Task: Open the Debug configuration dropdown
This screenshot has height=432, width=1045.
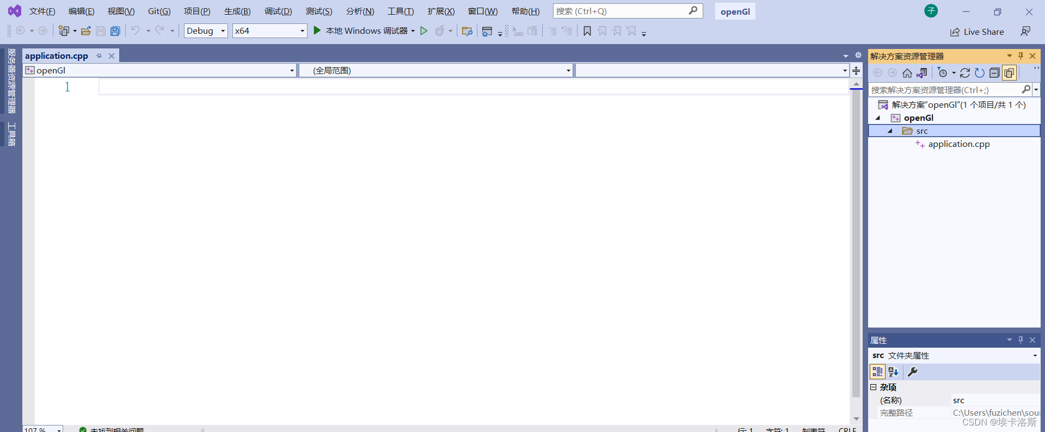Action: click(x=206, y=31)
